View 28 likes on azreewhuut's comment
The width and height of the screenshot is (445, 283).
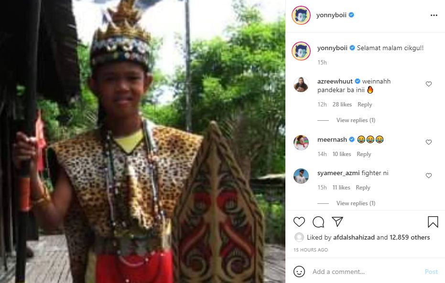[x=342, y=105]
